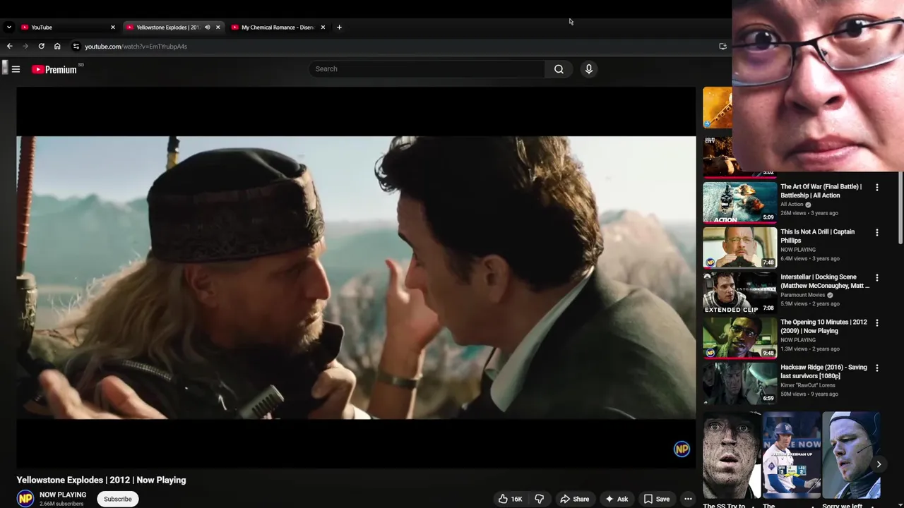Save video to a playlist
This screenshot has width=904, height=508.
pyautogui.click(x=656, y=499)
